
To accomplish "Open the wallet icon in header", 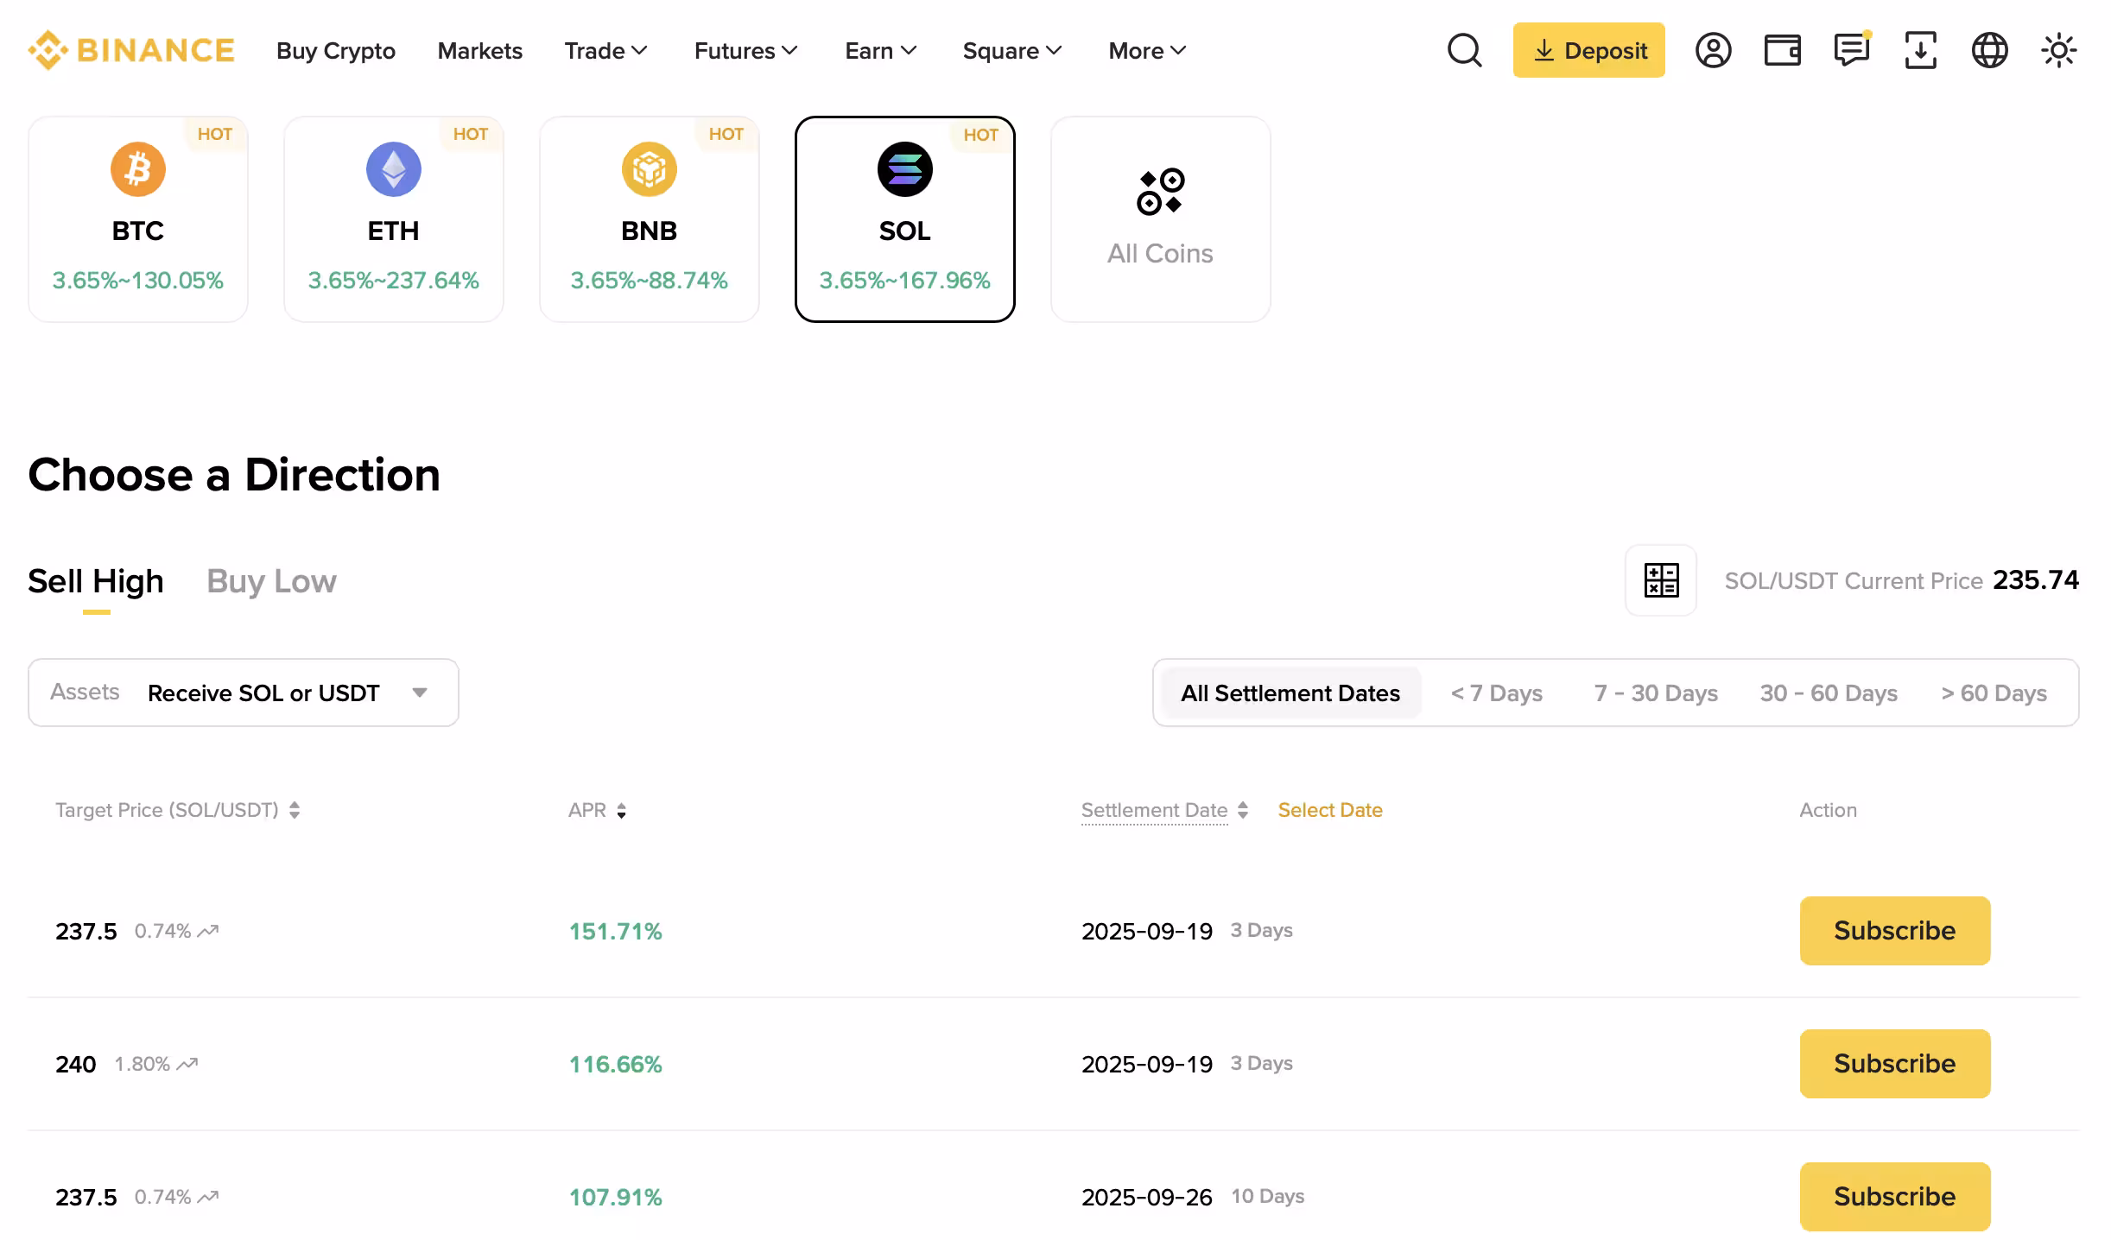I will [x=1782, y=50].
